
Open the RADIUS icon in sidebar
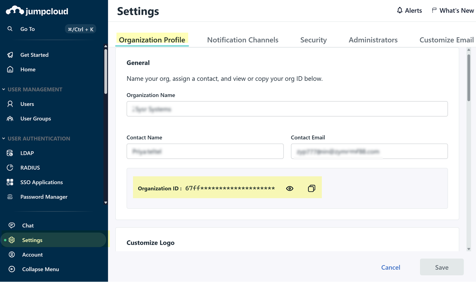pyautogui.click(x=10, y=168)
